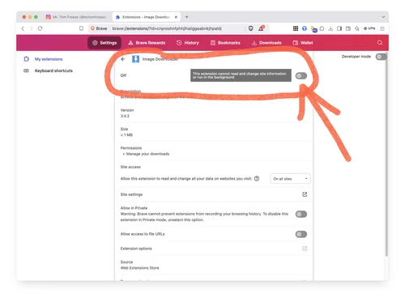Click the blue circular extension icon
This screenshot has width=405, height=302.
[305, 28]
